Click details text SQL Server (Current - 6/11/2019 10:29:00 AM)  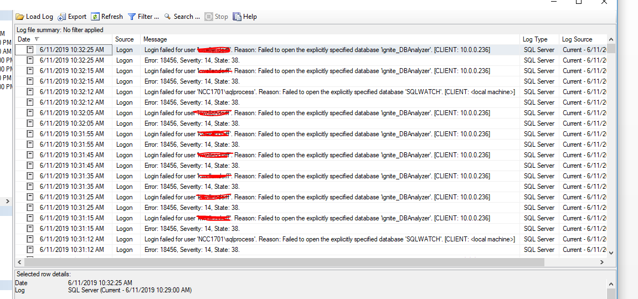click(130, 291)
